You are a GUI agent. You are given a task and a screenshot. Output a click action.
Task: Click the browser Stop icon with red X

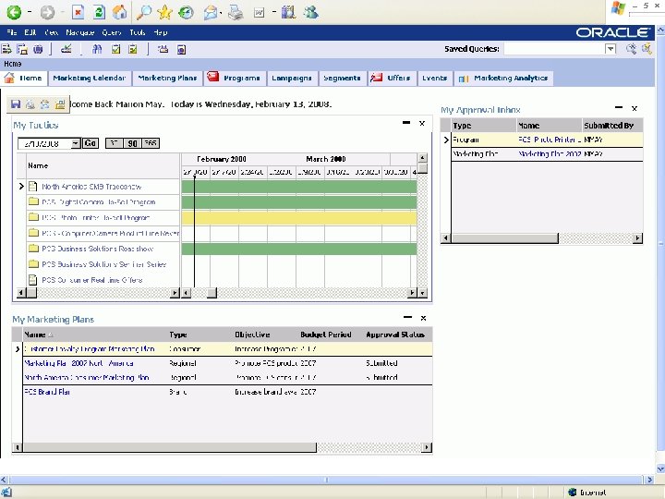click(78, 12)
